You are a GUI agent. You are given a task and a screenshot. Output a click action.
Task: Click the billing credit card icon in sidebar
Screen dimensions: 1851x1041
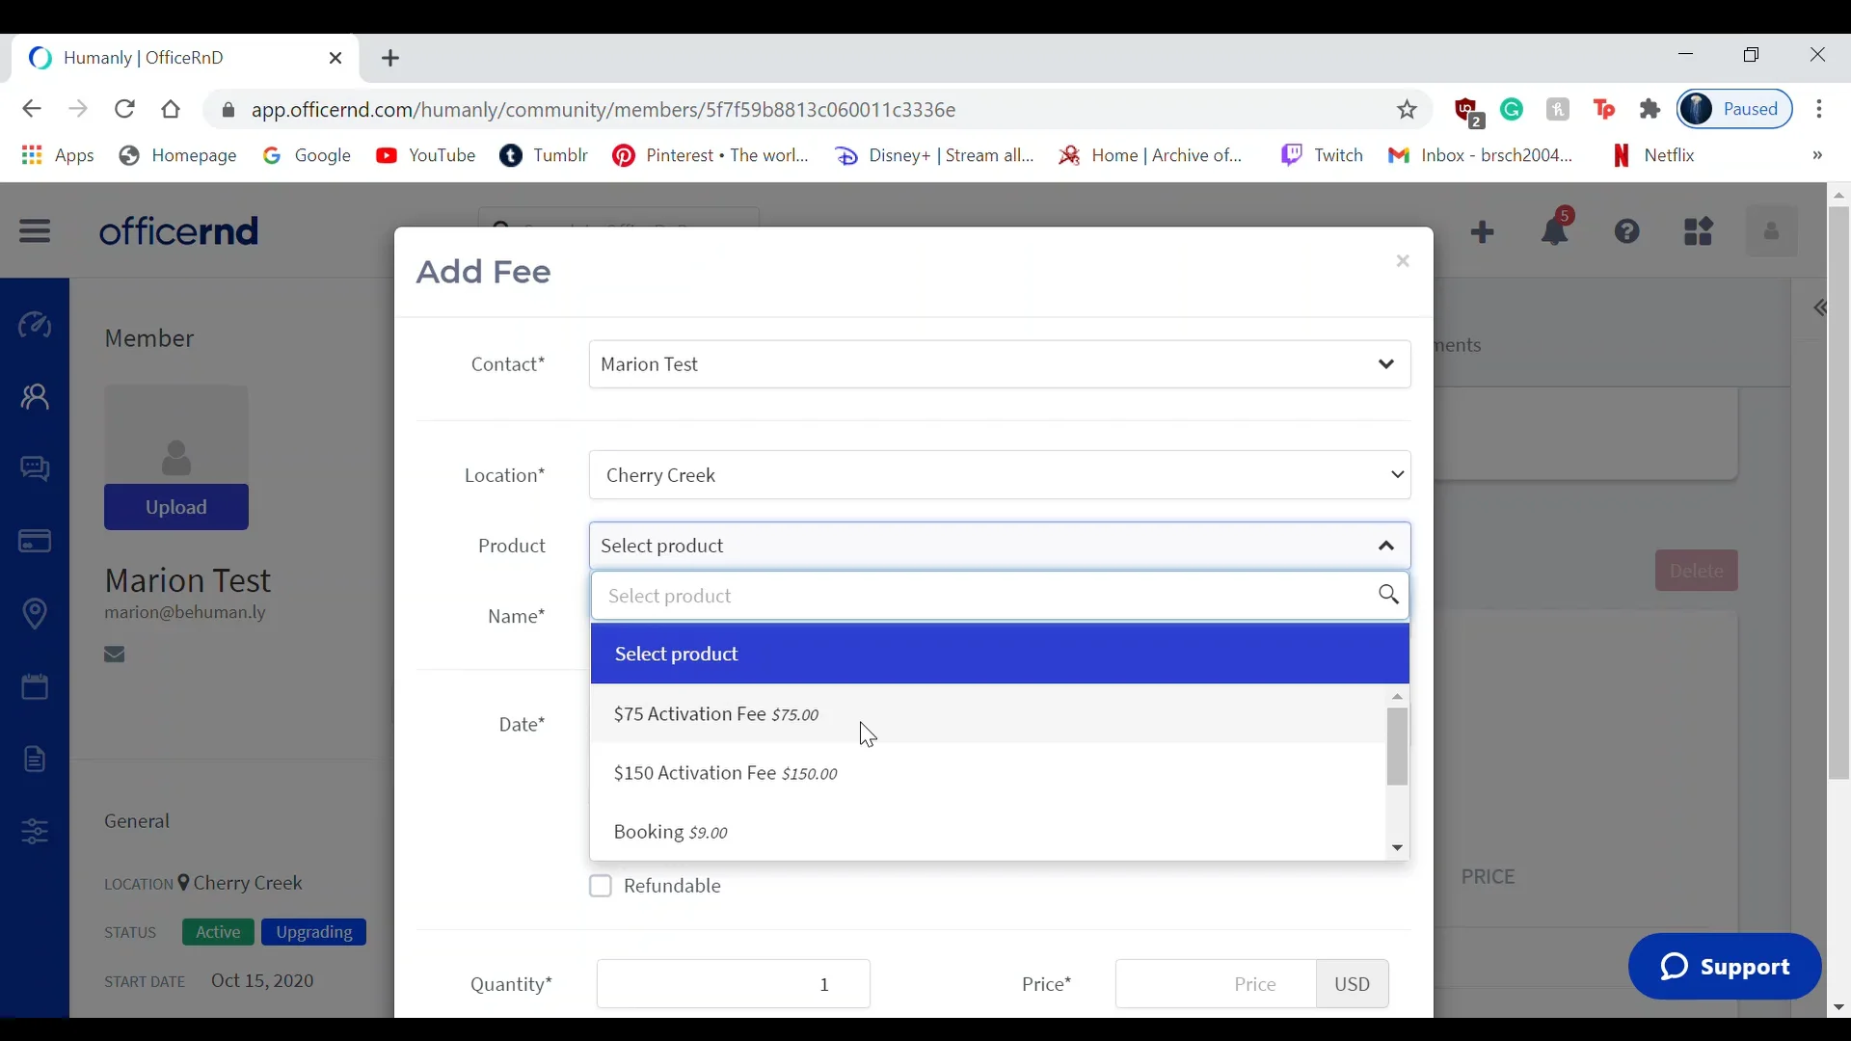(35, 542)
